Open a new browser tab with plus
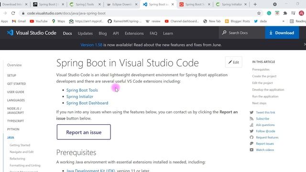 point(255,4)
